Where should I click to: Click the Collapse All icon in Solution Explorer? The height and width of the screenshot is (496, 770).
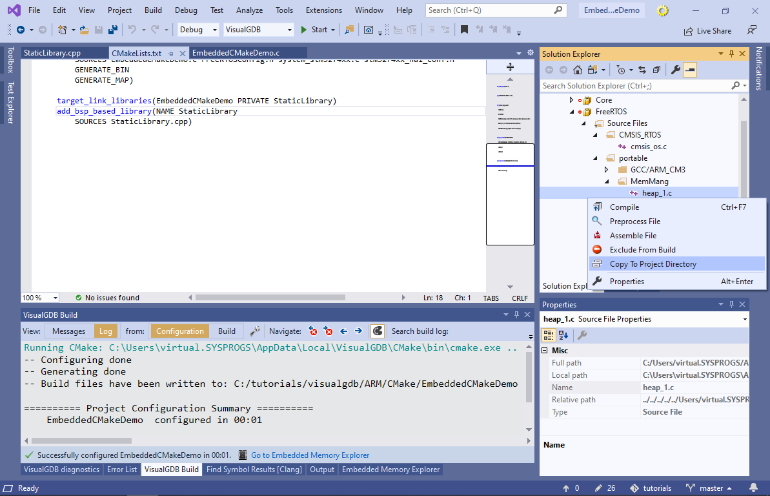[x=656, y=70]
